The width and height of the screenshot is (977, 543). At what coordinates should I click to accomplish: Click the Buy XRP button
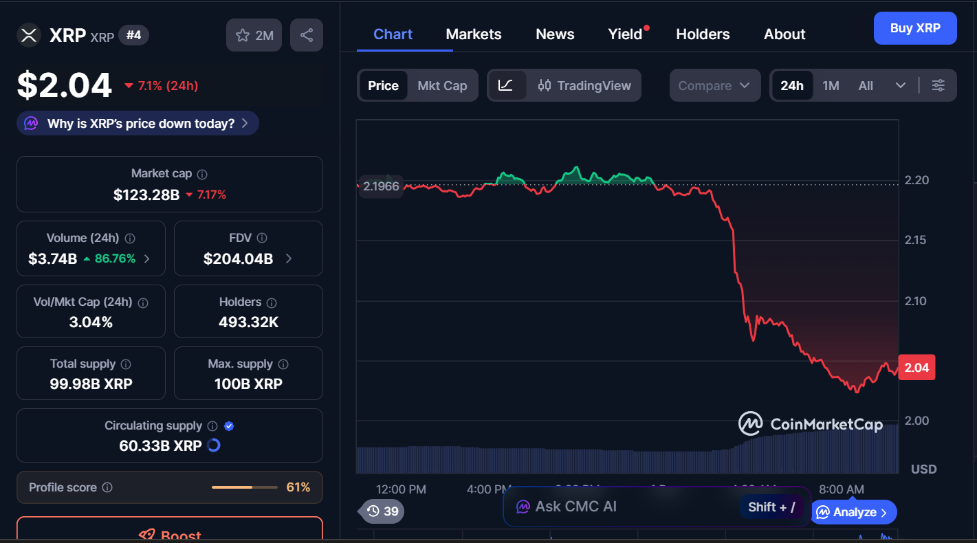point(915,28)
